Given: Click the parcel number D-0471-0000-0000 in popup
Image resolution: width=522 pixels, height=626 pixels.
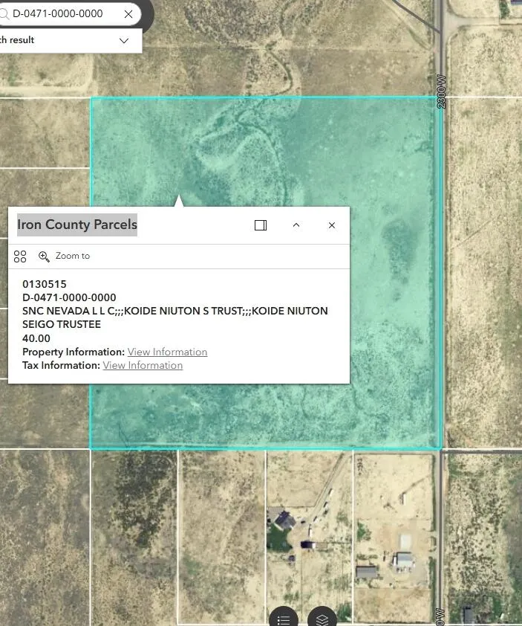Looking at the screenshot, I should 69,297.
